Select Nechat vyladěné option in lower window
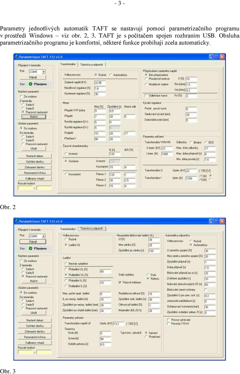 [66, 264]
